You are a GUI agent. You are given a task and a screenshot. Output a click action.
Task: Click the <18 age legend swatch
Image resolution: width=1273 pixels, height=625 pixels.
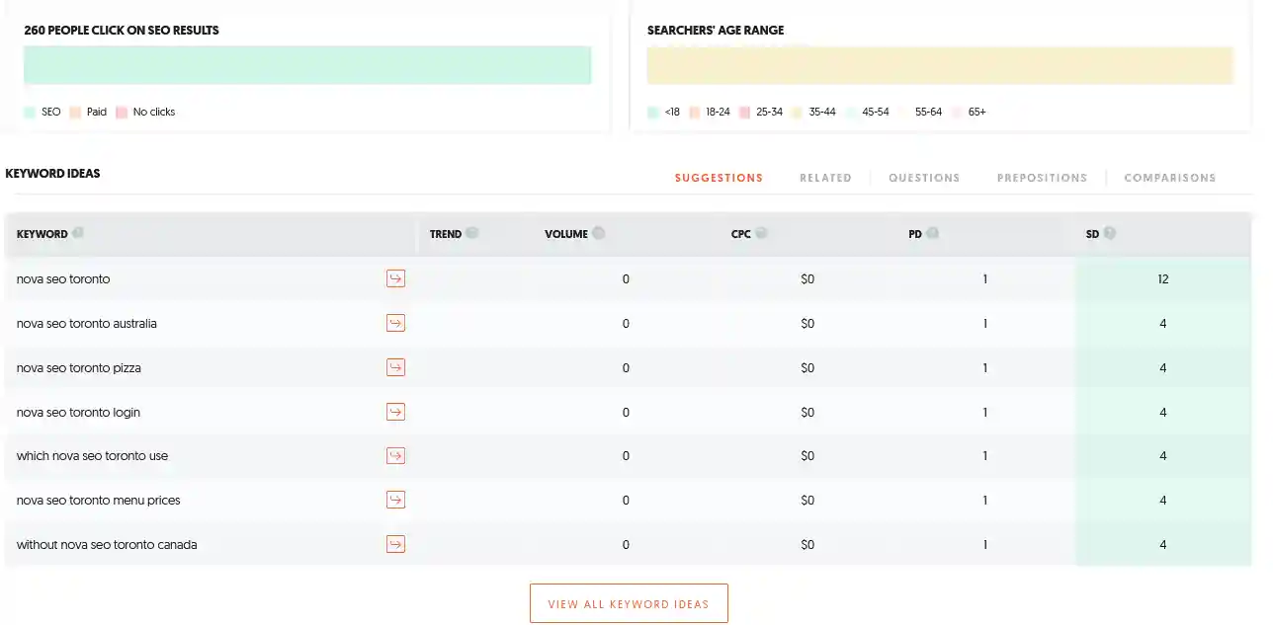click(x=653, y=113)
